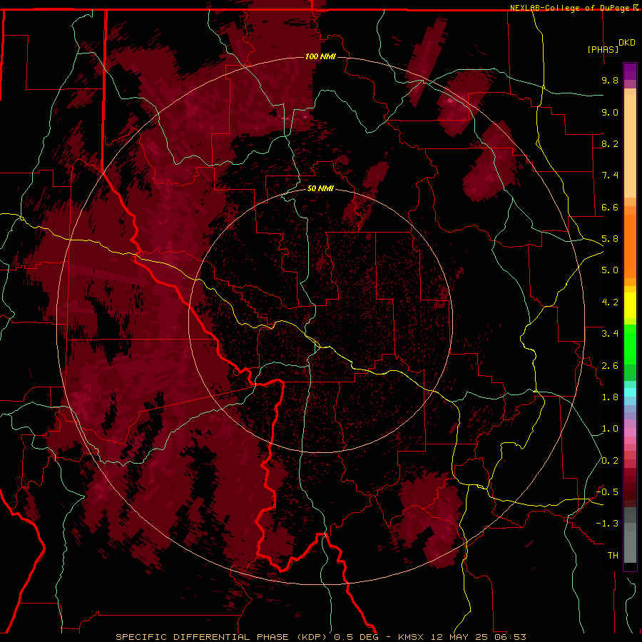The height and width of the screenshot is (642, 642).
Task: Pick the yellow segment of the color bar
Action: click(x=630, y=305)
